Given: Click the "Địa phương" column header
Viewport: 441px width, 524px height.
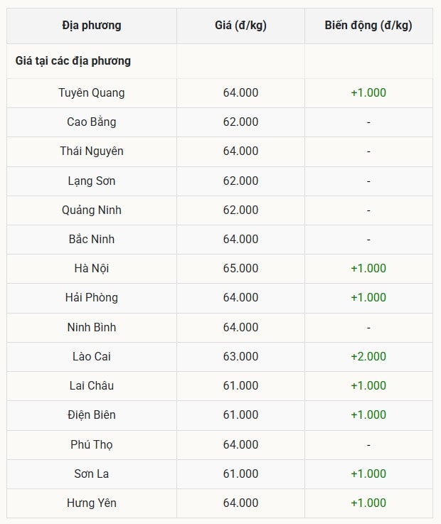Looking at the screenshot, I should point(92,26).
